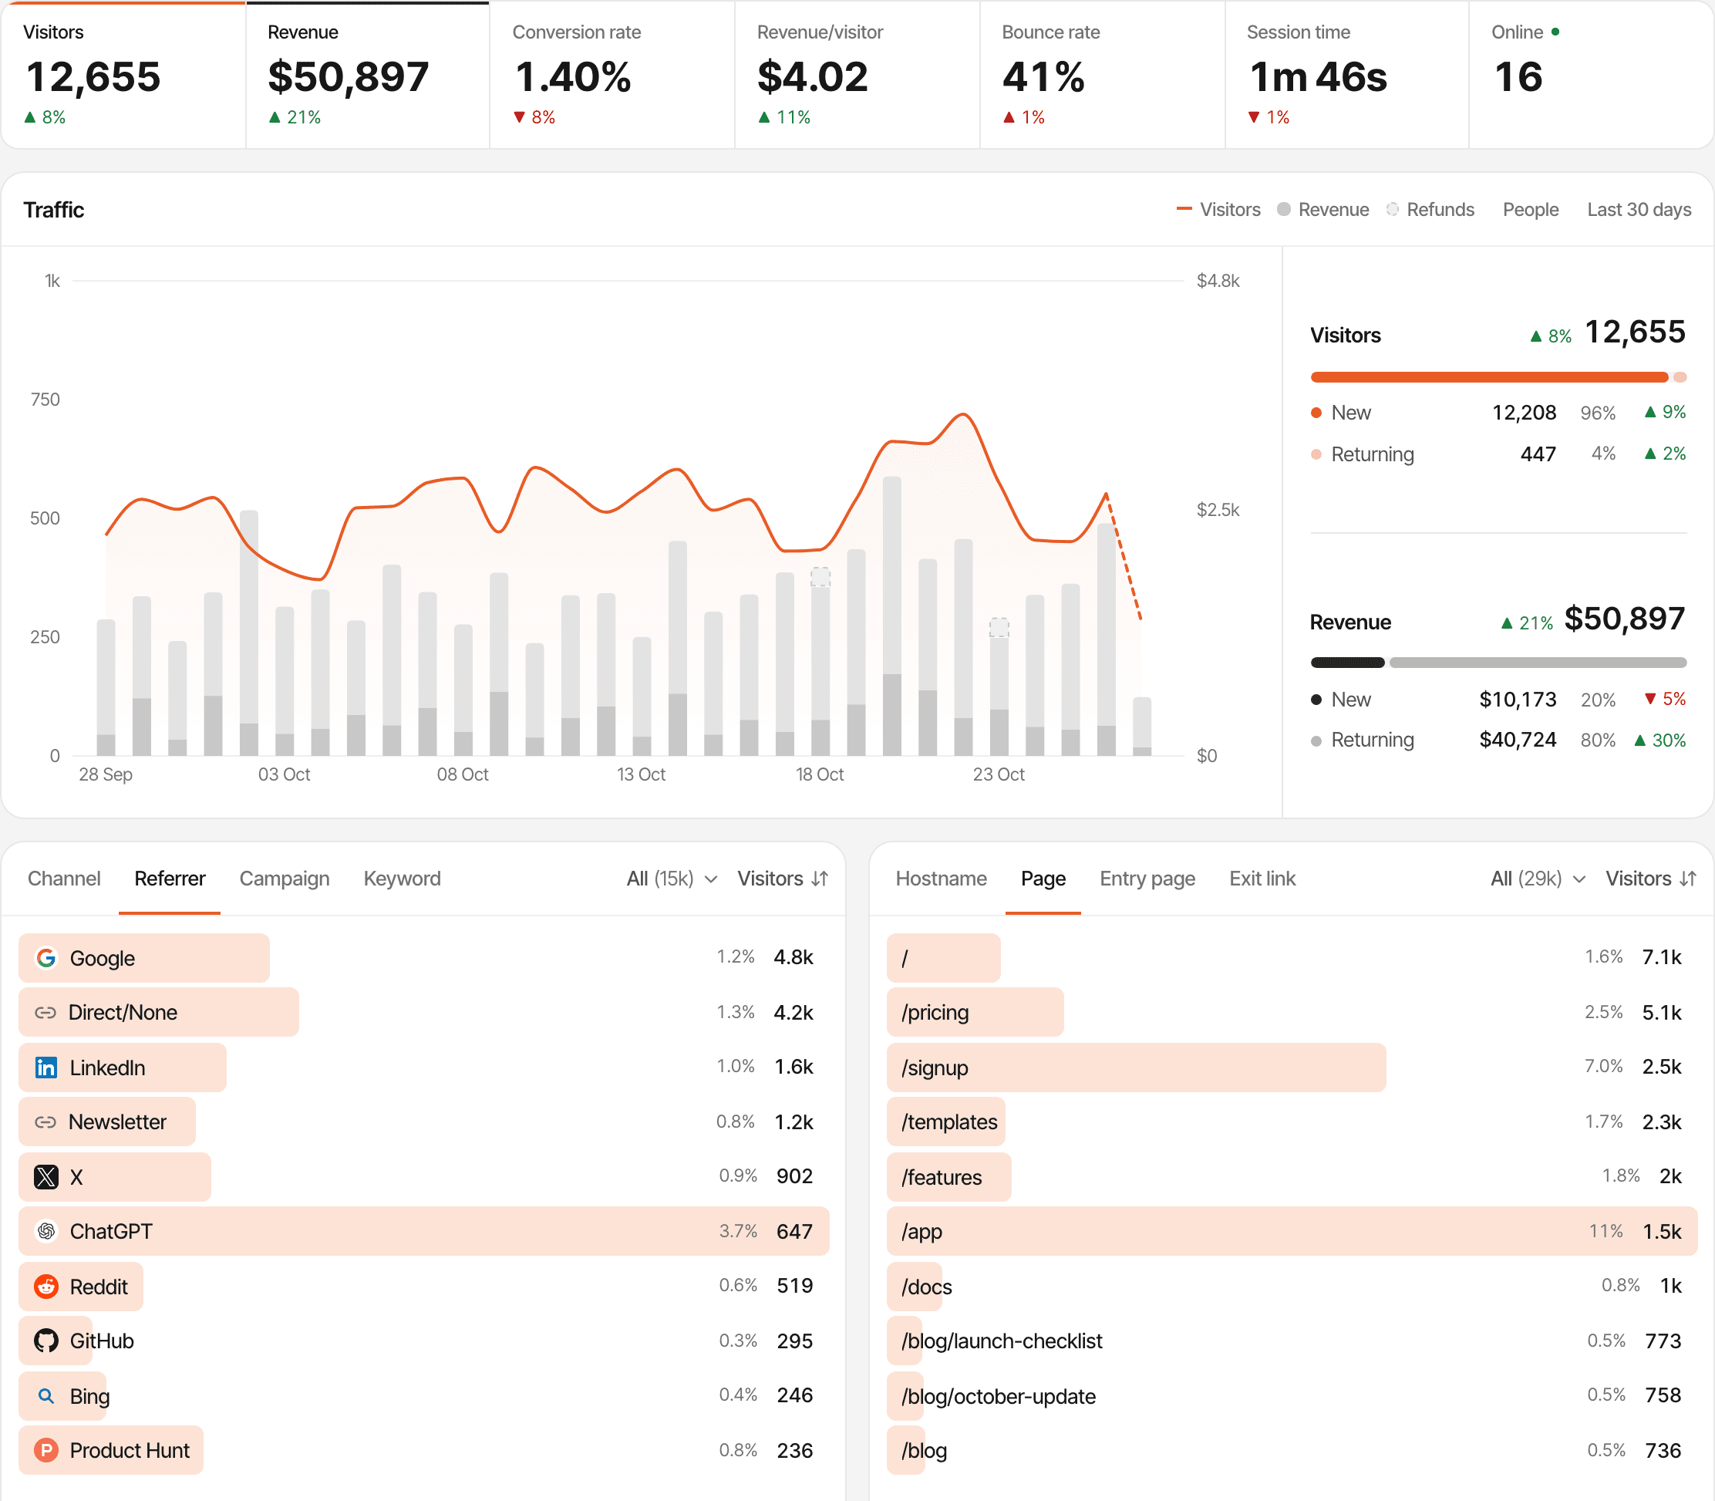This screenshot has height=1501, width=1715.
Task: Select the Bounce rate metric card
Action: click(x=1102, y=76)
